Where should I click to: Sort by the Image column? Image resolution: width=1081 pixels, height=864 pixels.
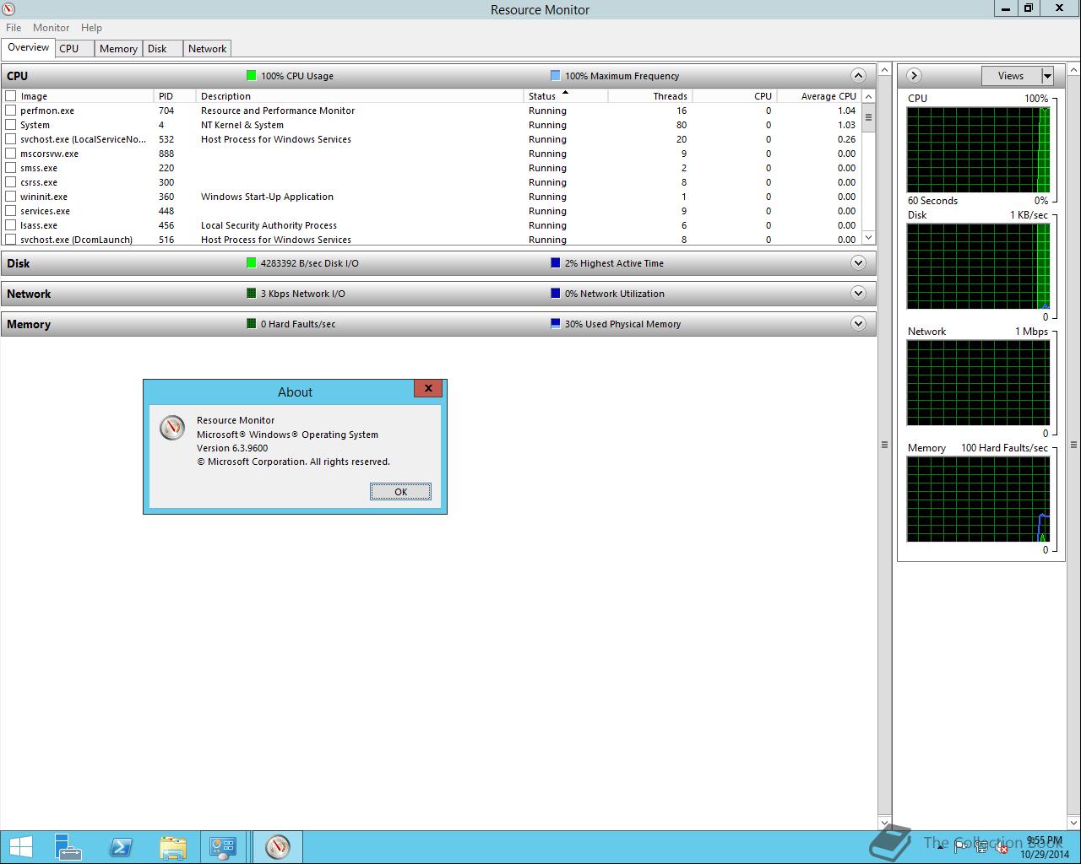[84, 96]
